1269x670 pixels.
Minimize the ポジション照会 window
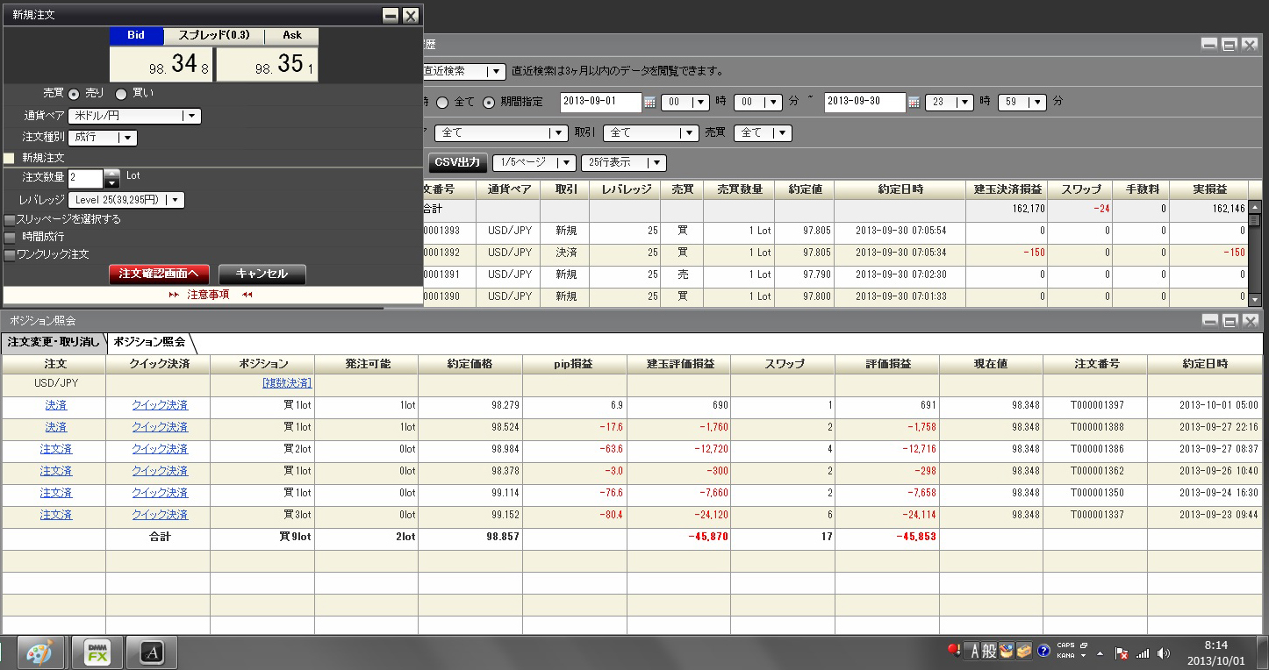point(1209,321)
